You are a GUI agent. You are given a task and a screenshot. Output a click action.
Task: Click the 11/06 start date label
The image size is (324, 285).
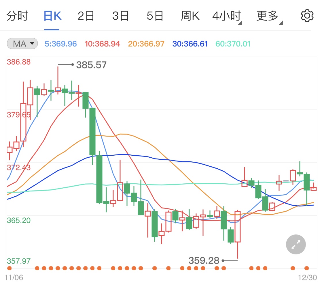click(14, 277)
